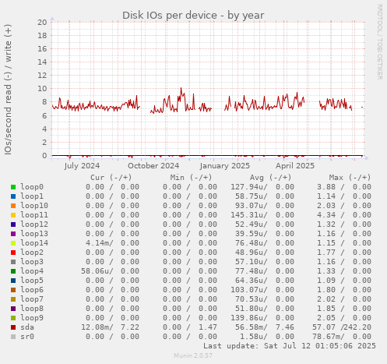Select the loop2 legend label
The image size is (387, 364).
coord(32,253)
